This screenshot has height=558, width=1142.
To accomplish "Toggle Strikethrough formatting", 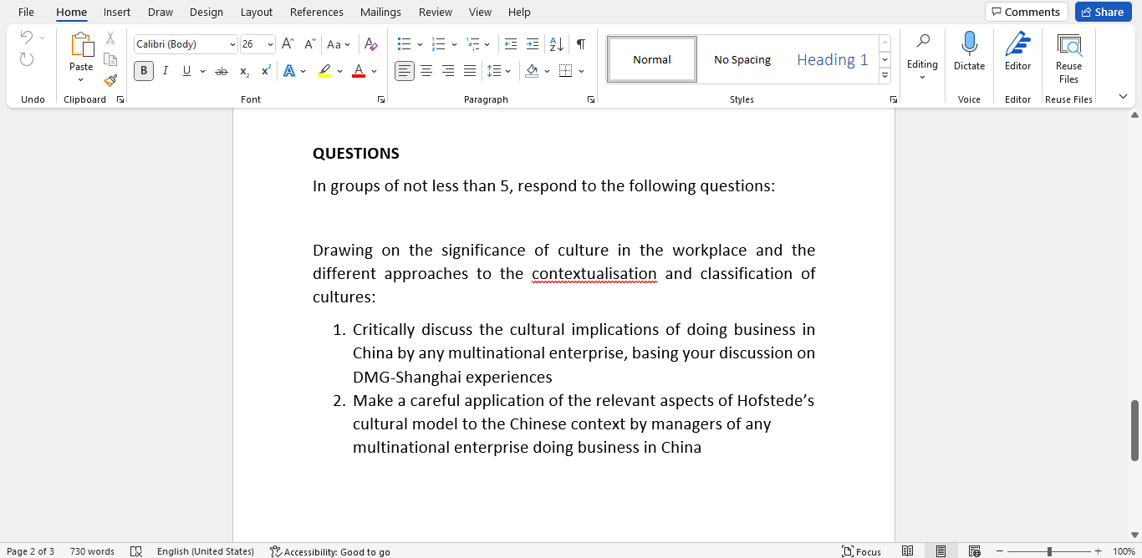I will point(222,71).
